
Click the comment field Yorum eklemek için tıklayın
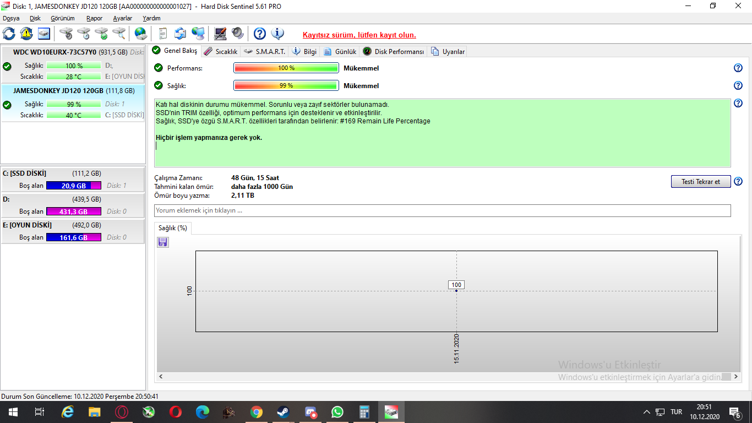point(443,210)
